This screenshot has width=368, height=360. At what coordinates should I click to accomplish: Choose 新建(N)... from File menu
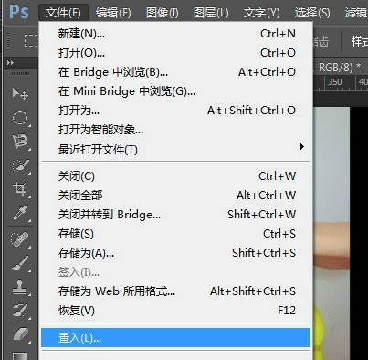tap(176, 34)
